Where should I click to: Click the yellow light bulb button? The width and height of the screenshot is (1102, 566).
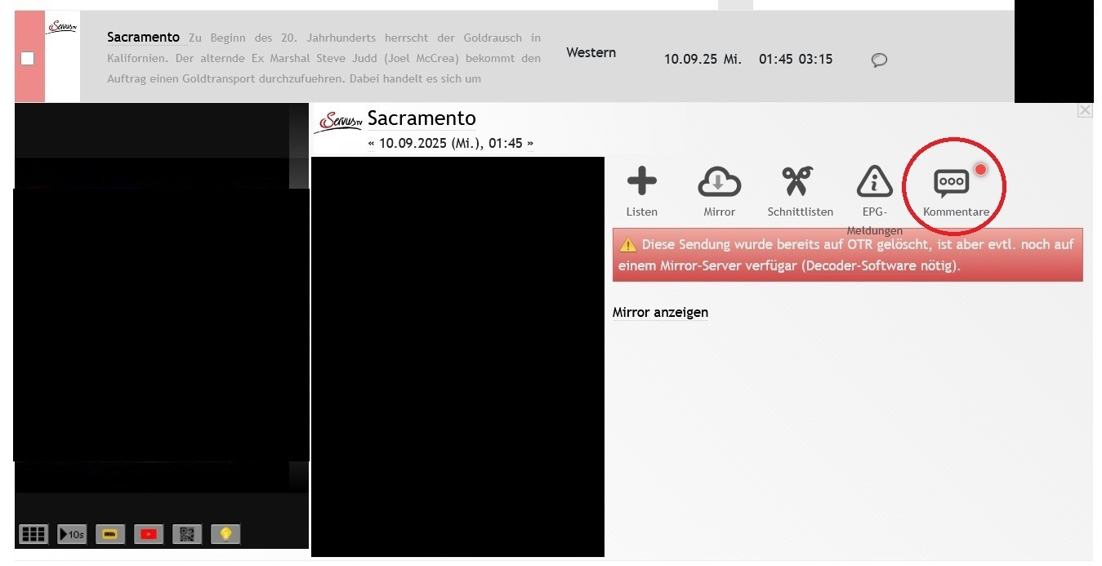tap(225, 534)
